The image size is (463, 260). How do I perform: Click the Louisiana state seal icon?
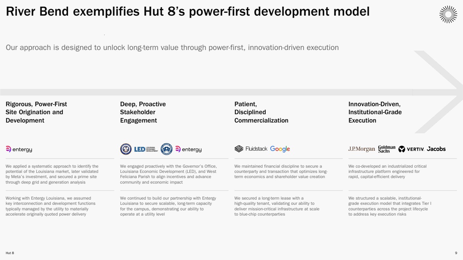126,149
